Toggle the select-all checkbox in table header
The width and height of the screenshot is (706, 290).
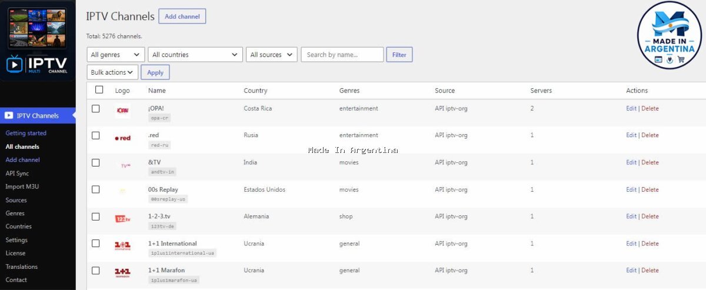click(99, 90)
